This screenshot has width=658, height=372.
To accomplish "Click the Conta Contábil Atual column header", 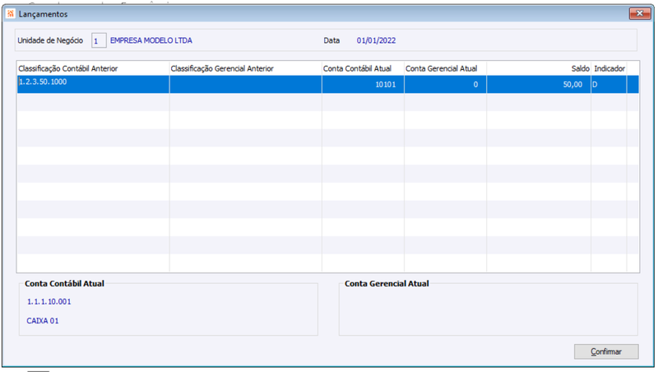I will coord(363,68).
